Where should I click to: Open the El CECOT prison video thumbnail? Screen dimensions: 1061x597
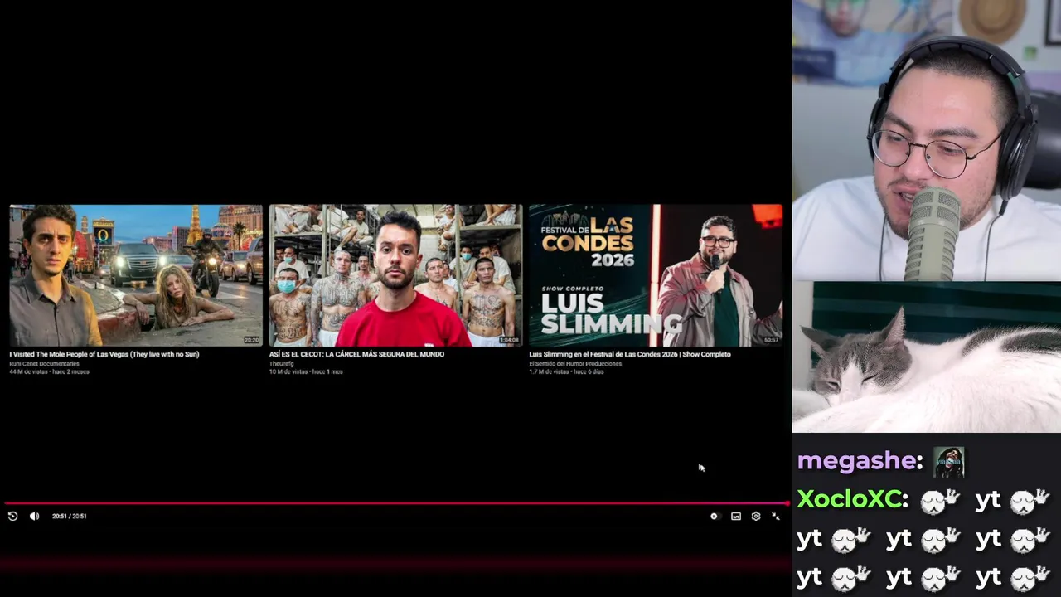(395, 275)
